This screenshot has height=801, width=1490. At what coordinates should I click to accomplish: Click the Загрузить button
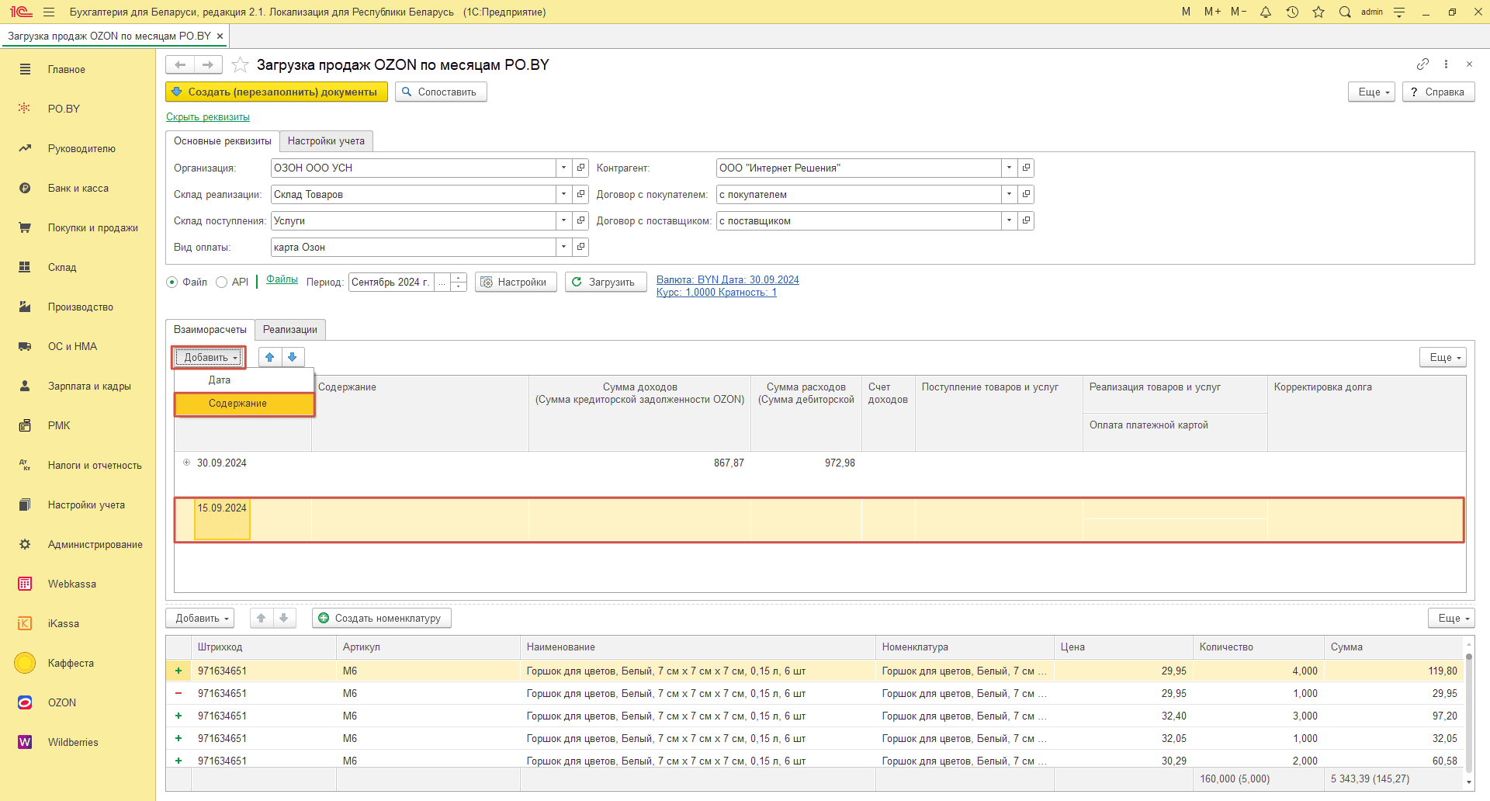click(x=605, y=282)
